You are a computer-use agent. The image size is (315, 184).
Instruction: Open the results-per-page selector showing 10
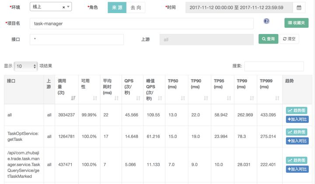tap(26, 66)
